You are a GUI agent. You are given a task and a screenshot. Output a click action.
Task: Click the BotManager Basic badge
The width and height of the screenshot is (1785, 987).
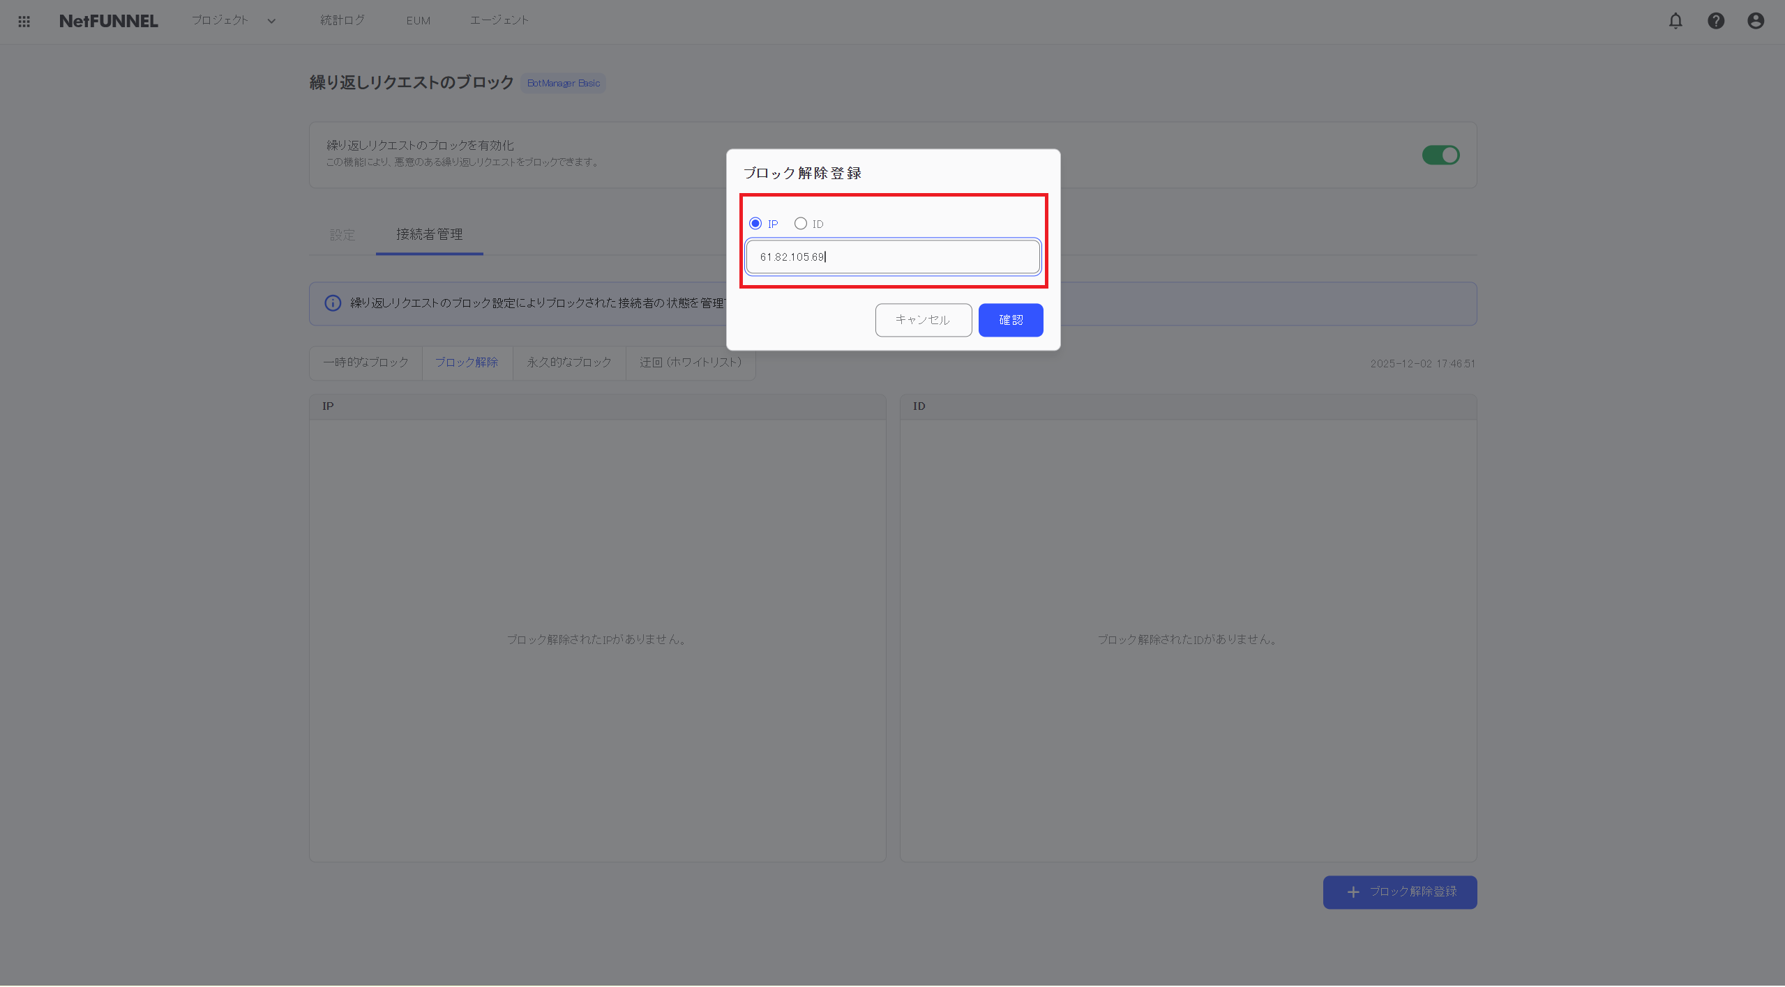[x=562, y=83]
